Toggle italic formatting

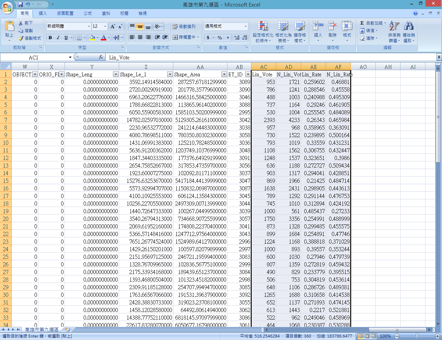click(x=58, y=38)
